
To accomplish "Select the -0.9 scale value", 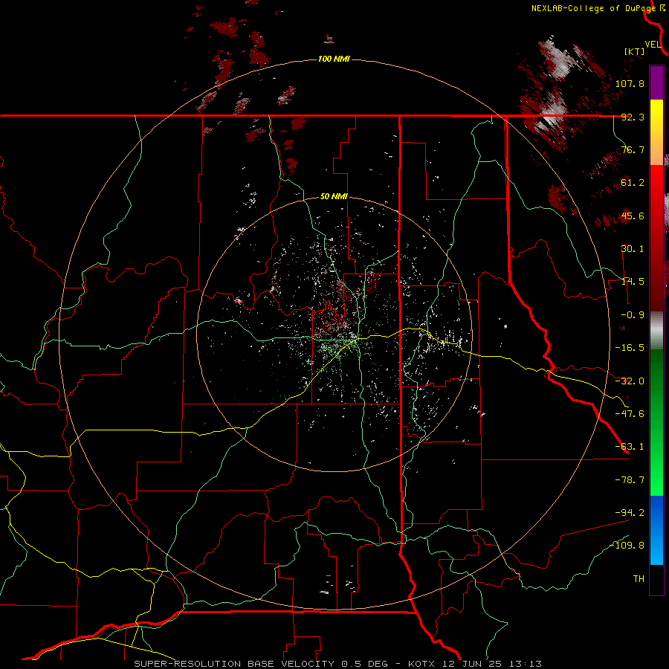I will click(x=633, y=315).
